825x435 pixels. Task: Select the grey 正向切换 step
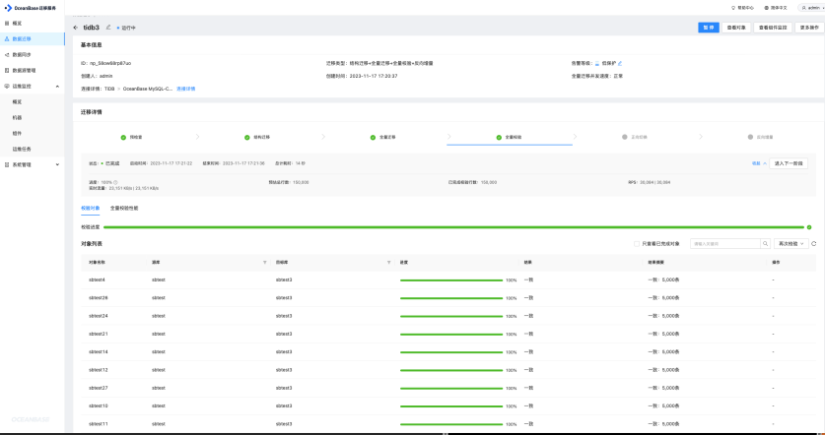635,137
